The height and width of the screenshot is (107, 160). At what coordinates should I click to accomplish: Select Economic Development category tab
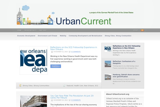click(26, 36)
